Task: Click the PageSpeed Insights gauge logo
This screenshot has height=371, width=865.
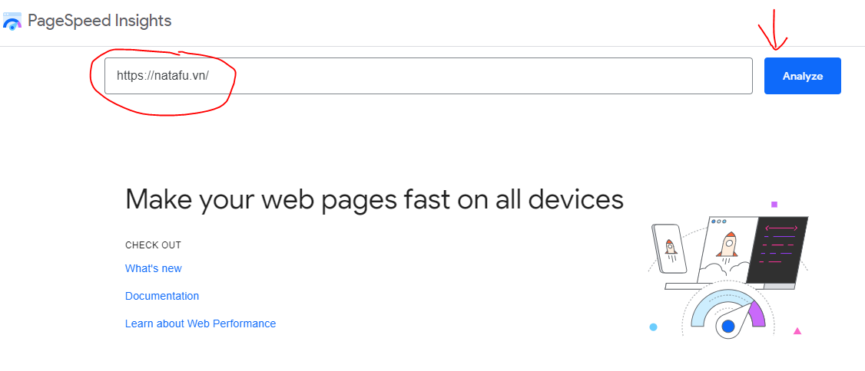Action: click(12, 21)
